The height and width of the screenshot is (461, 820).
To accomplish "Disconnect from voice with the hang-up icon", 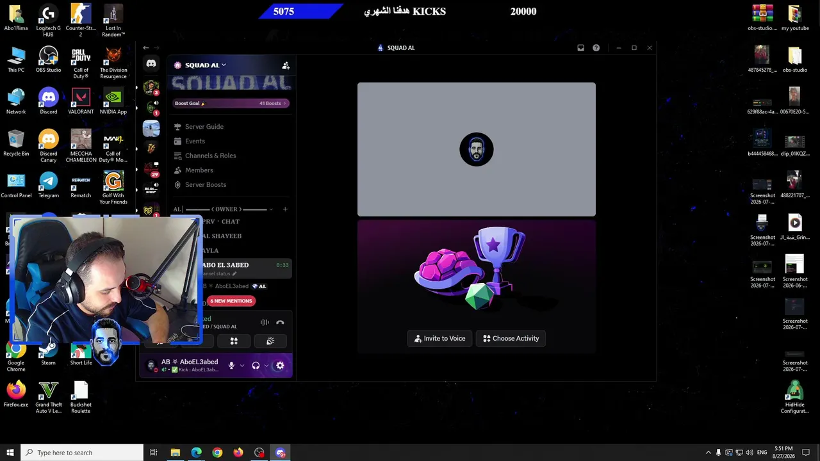I will (x=280, y=323).
